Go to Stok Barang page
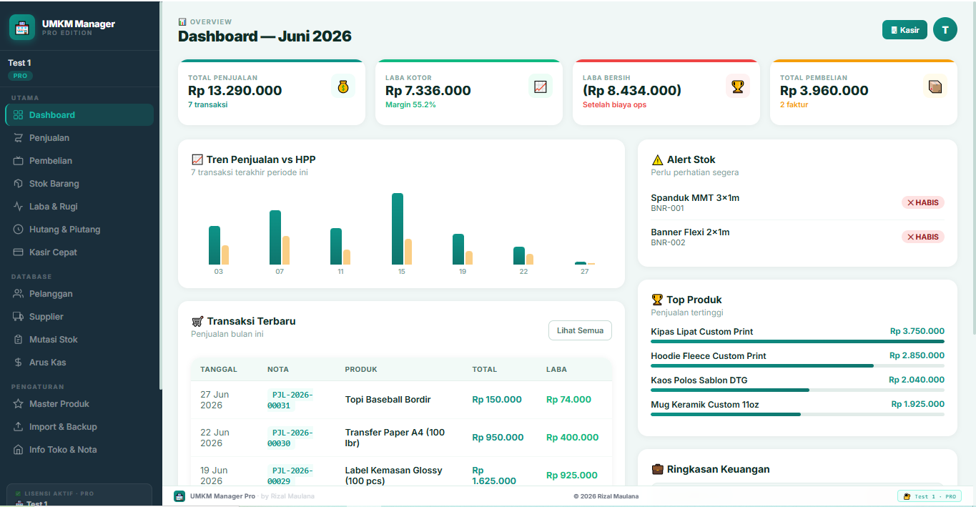 coord(79,184)
